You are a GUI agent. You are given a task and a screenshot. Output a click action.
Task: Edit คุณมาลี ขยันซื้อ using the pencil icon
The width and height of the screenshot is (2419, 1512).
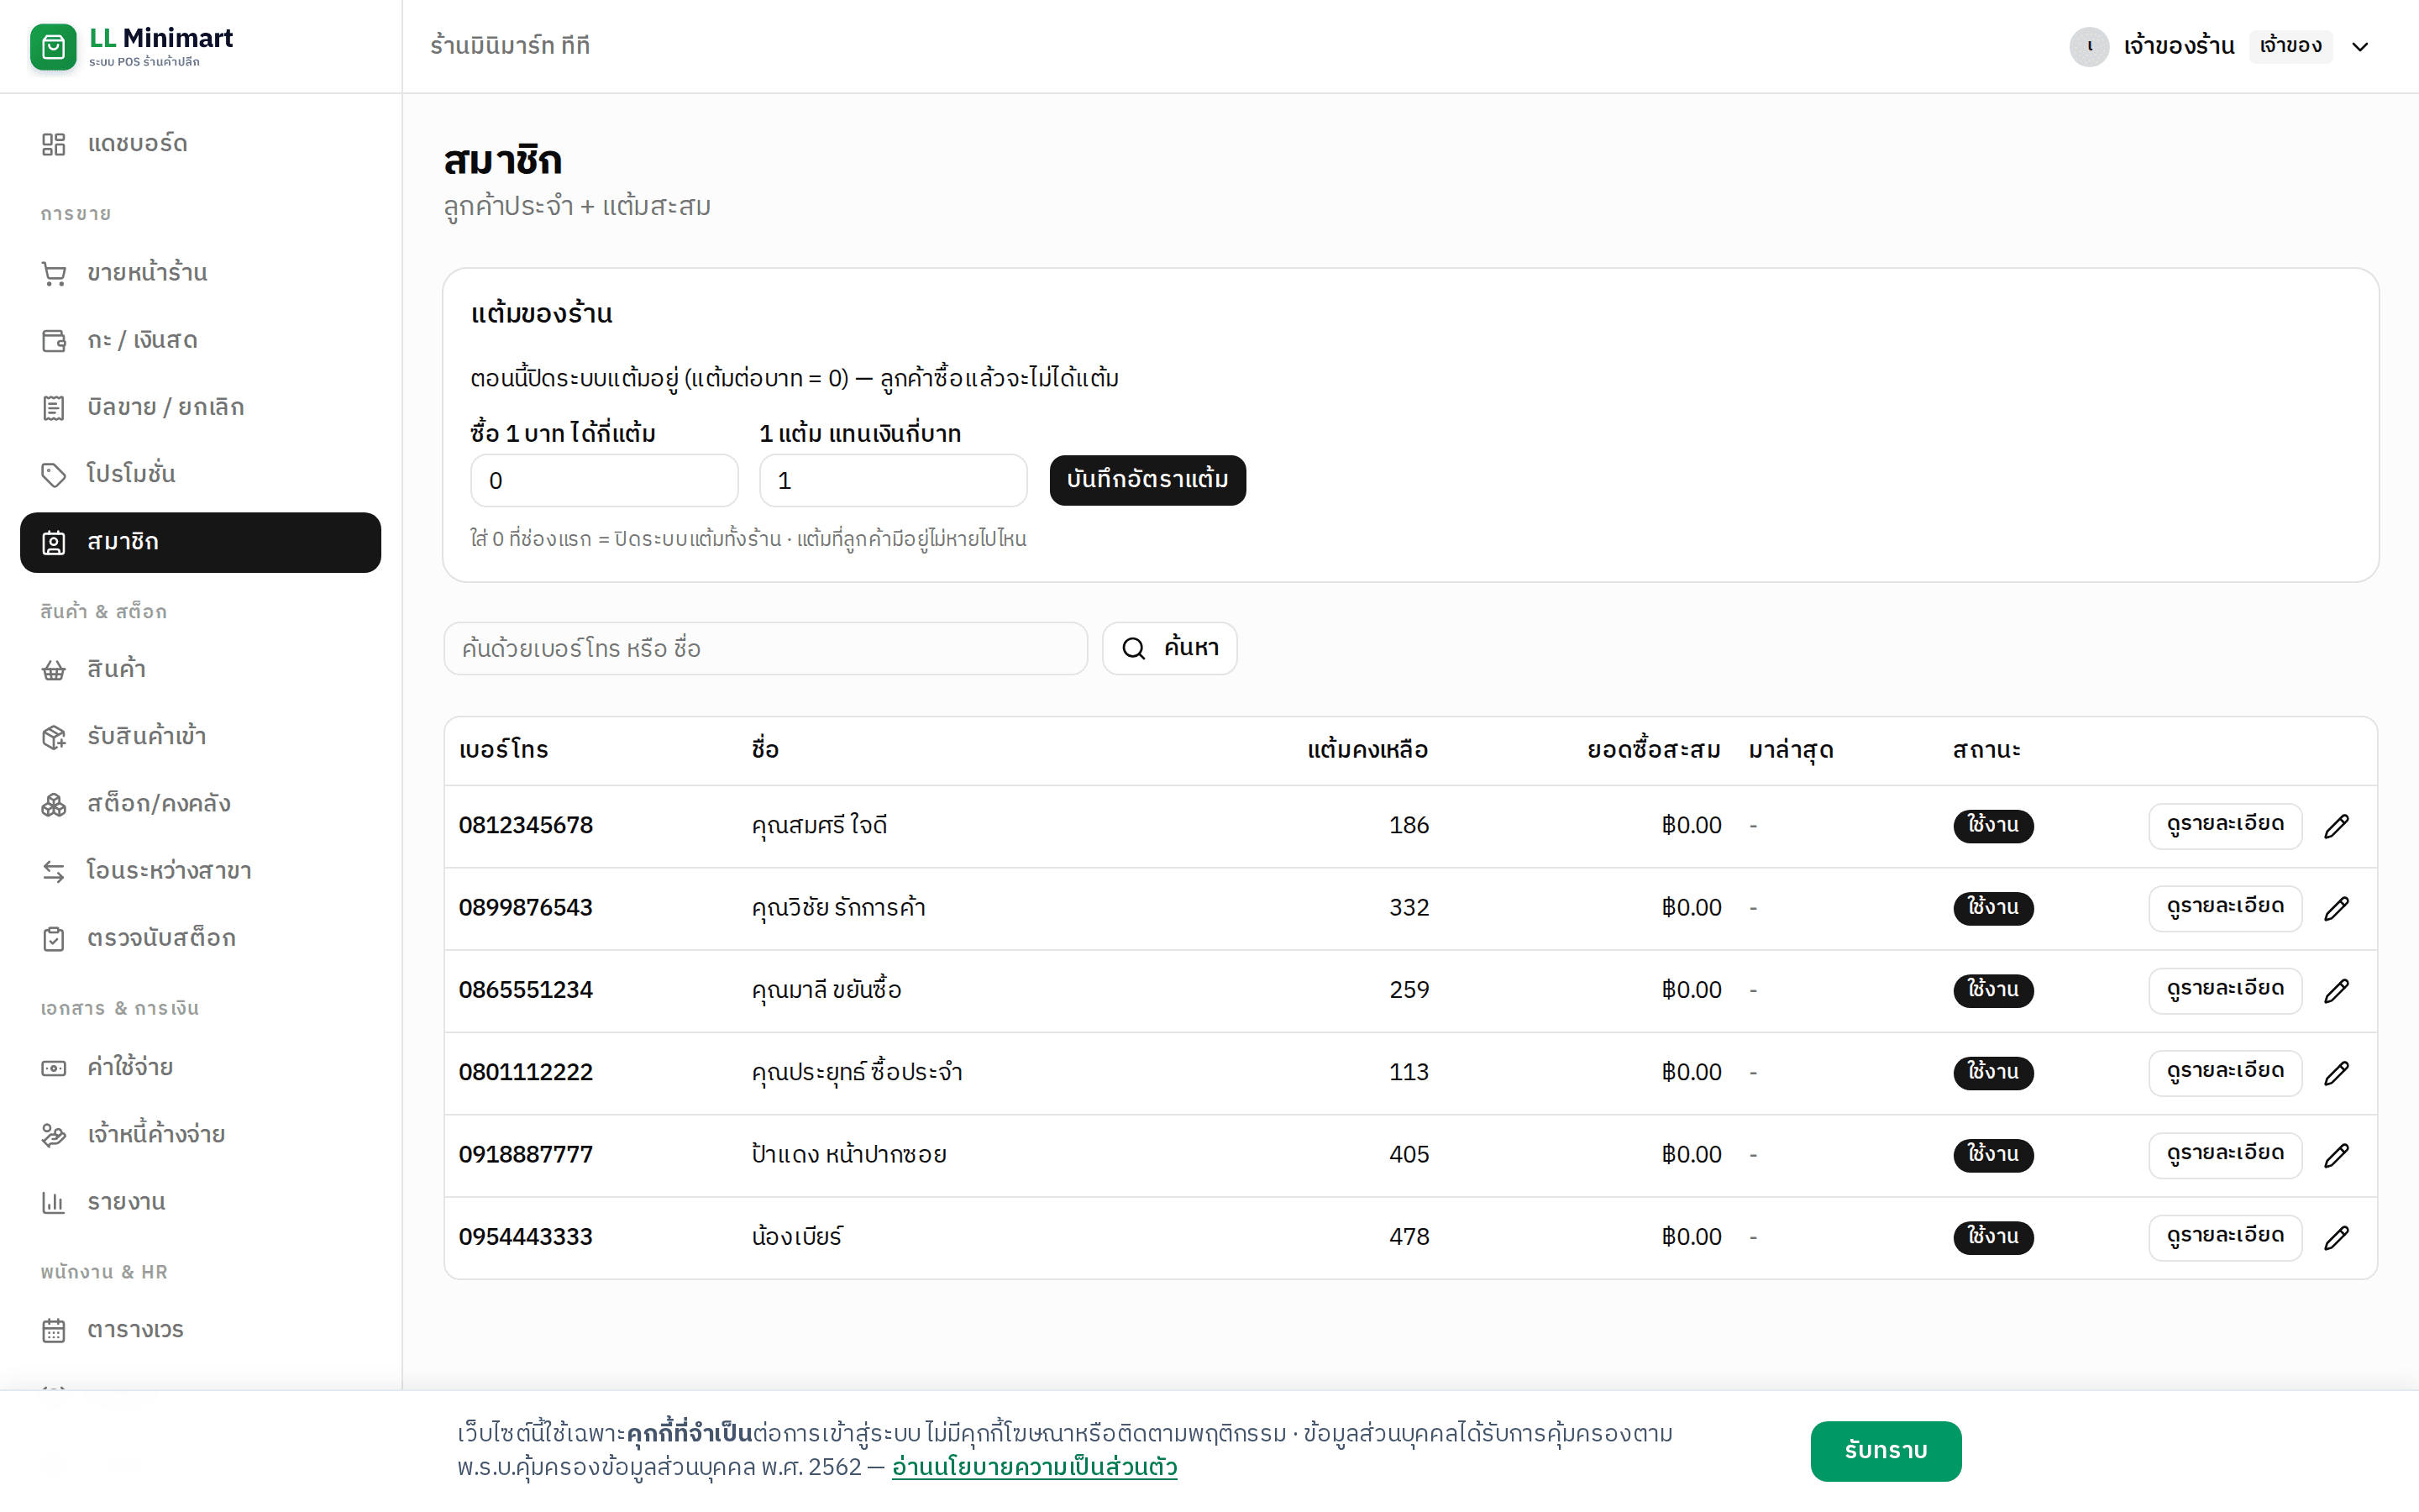[2336, 990]
